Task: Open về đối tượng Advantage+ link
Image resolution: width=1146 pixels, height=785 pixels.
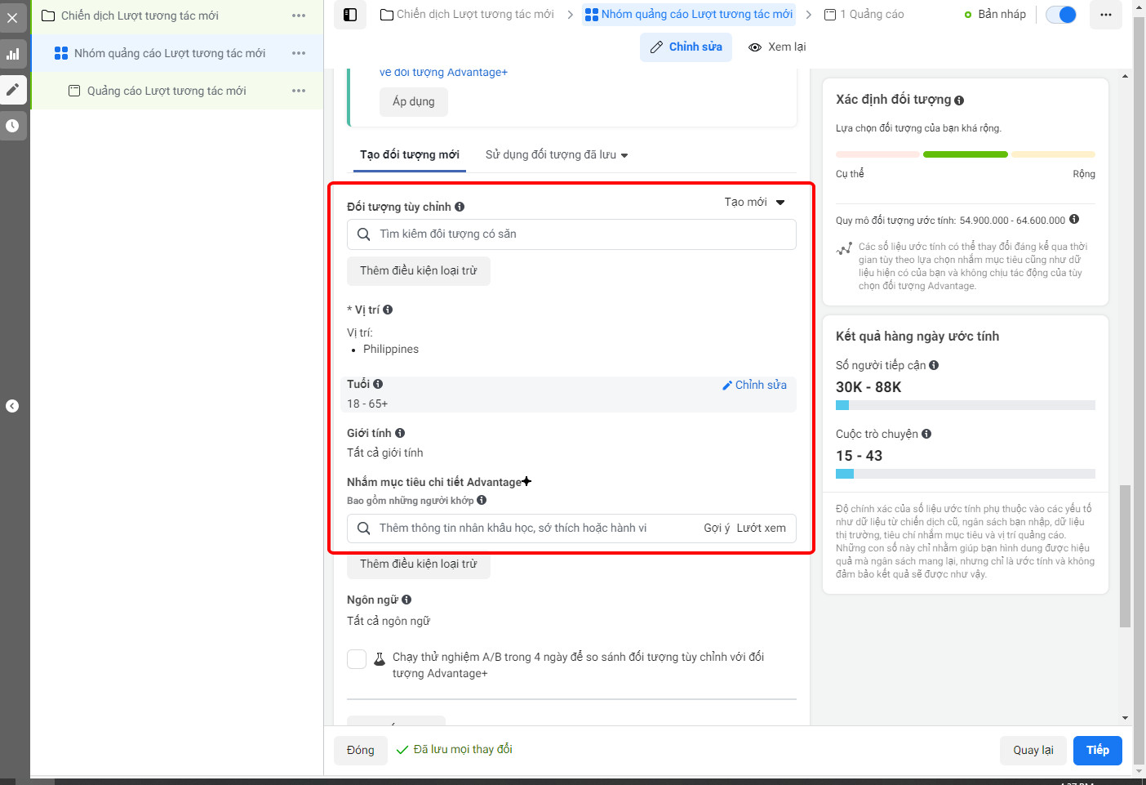Action: point(443,72)
